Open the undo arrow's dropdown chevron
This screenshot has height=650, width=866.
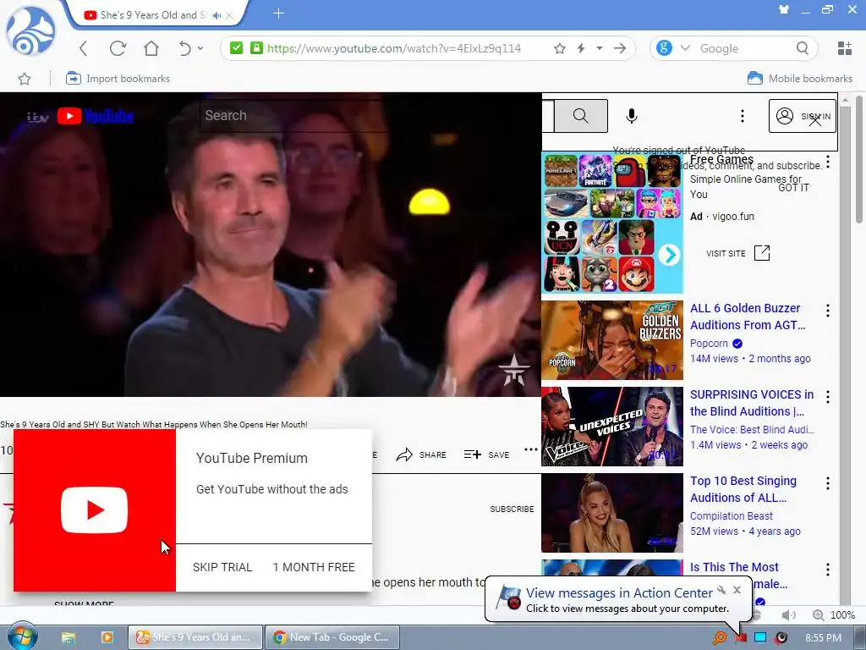point(200,48)
